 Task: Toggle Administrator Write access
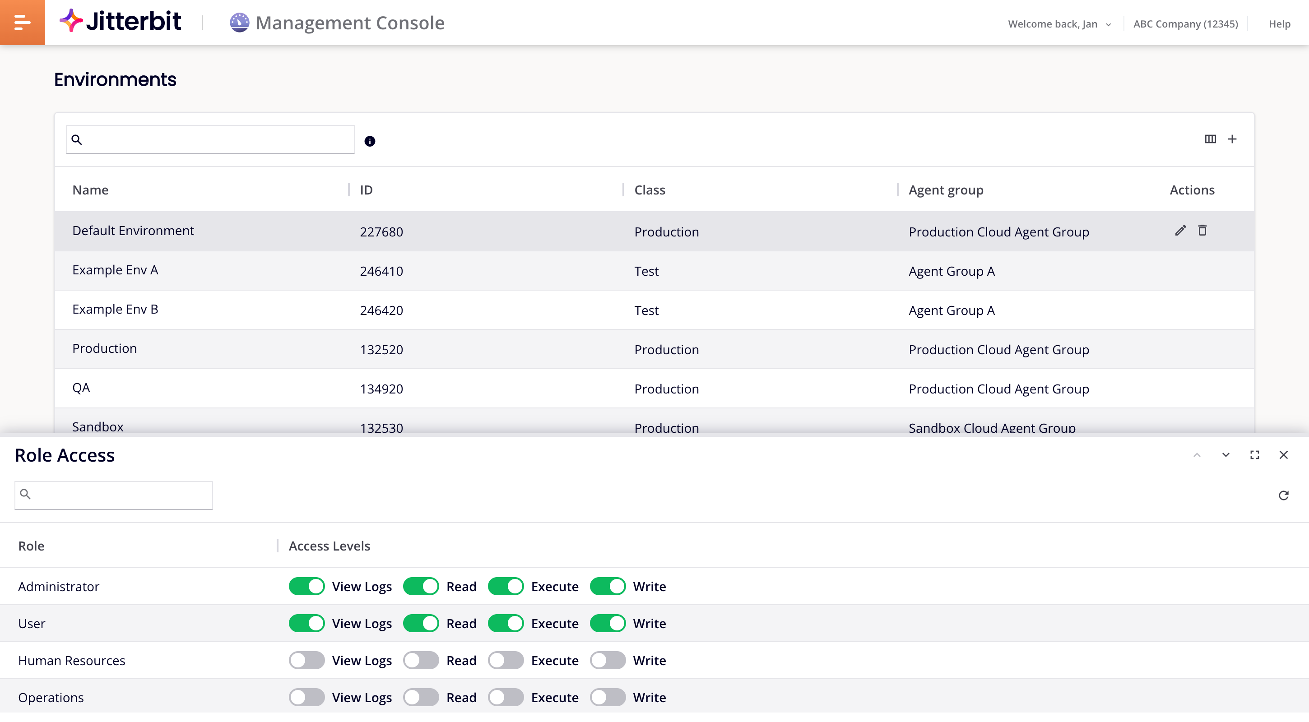click(608, 586)
